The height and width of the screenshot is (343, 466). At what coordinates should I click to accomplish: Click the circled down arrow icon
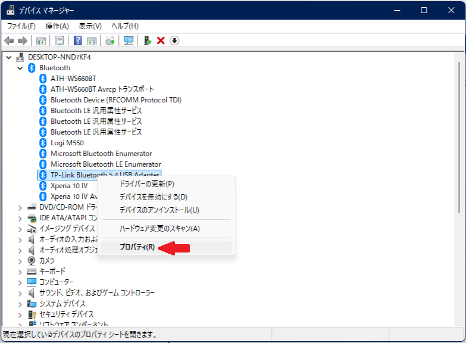[x=174, y=40]
